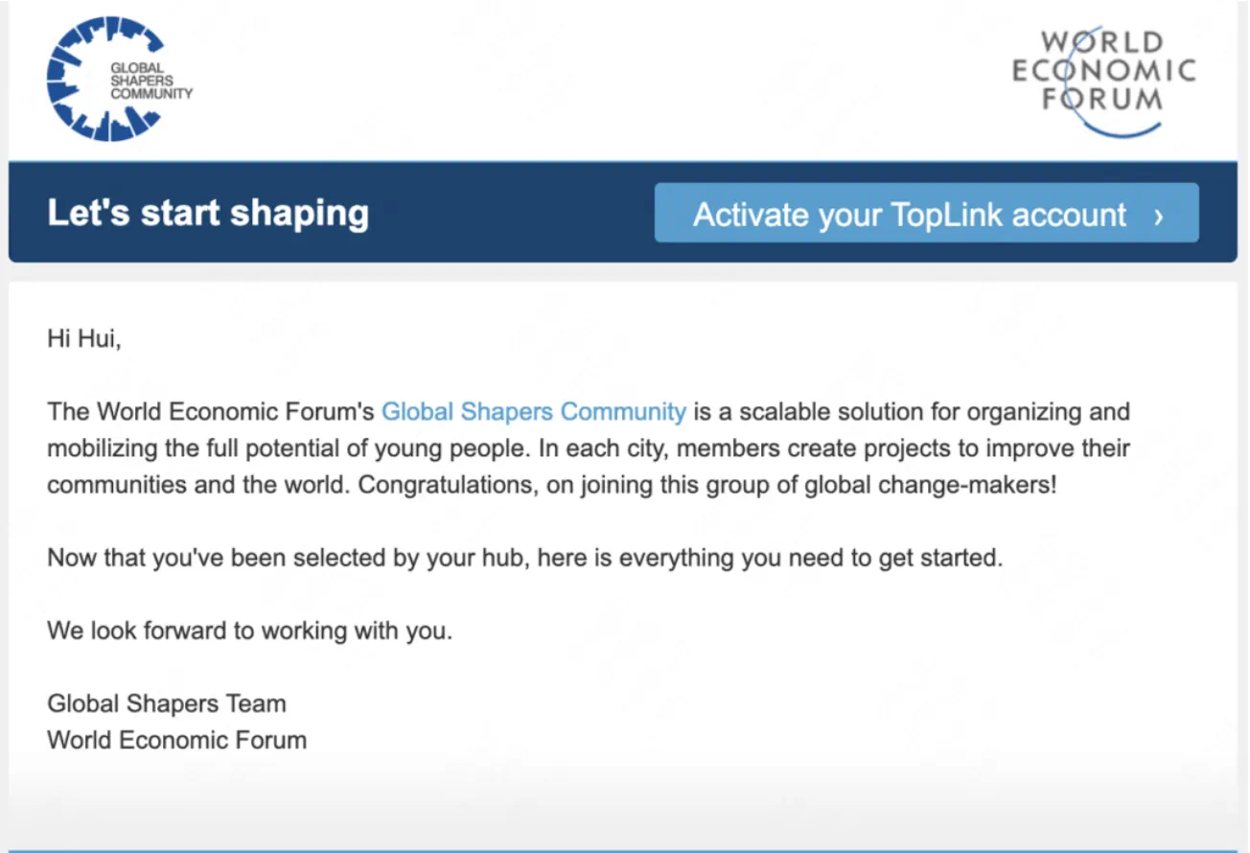Click the "Hi Hui," greeting line
The image size is (1250, 853).
click(x=84, y=339)
